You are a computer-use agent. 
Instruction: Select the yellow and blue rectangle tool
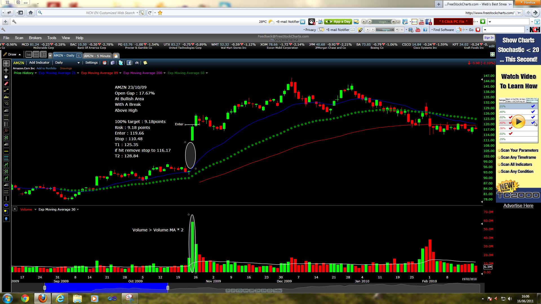[6, 212]
